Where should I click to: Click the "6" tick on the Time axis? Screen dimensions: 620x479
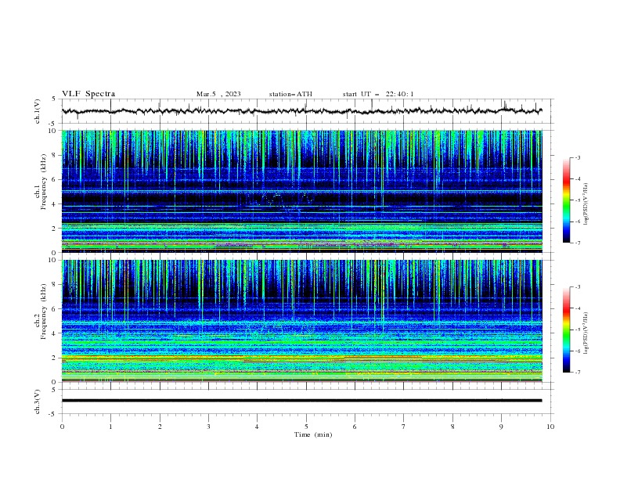(355, 427)
